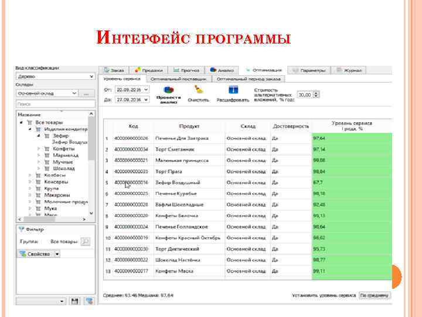The height and width of the screenshot is (317, 422).
Task: Open the 'Свойство' dropdown arrow
Action: (x=57, y=254)
